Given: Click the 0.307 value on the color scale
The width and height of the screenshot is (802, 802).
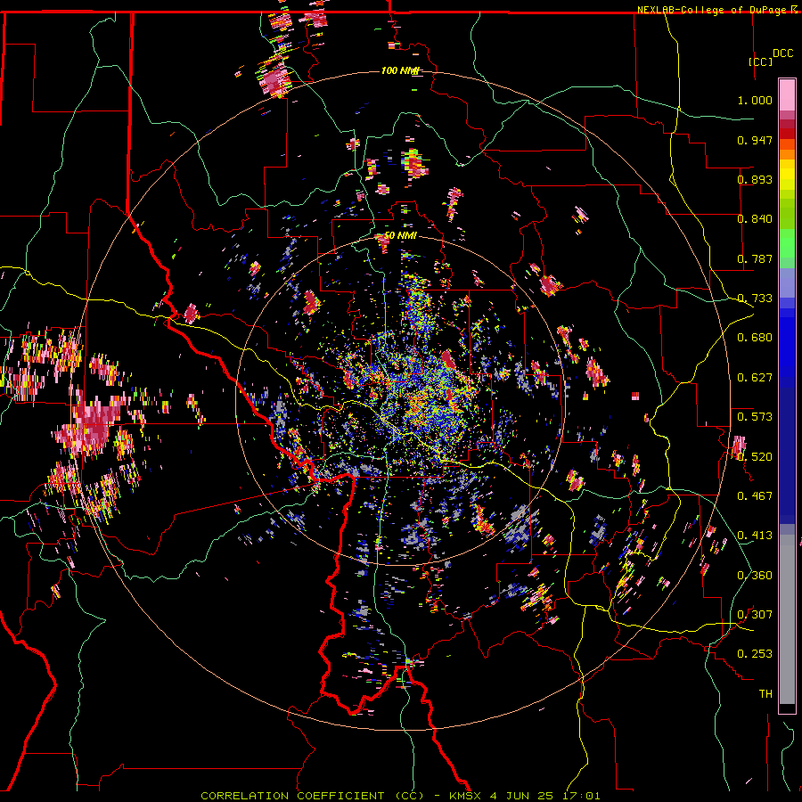Looking at the screenshot, I should (755, 615).
